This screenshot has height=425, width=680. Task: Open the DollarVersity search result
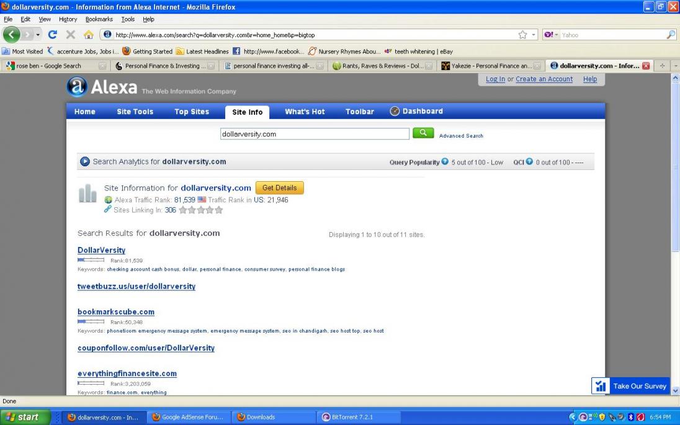tap(102, 250)
